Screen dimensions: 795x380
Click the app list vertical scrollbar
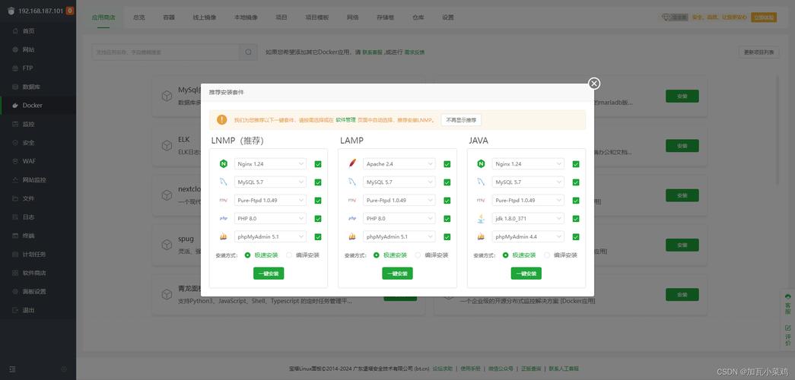click(x=778, y=131)
